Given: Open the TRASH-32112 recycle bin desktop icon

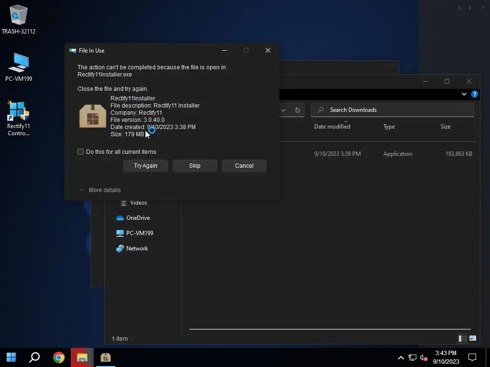Looking at the screenshot, I should (19, 19).
